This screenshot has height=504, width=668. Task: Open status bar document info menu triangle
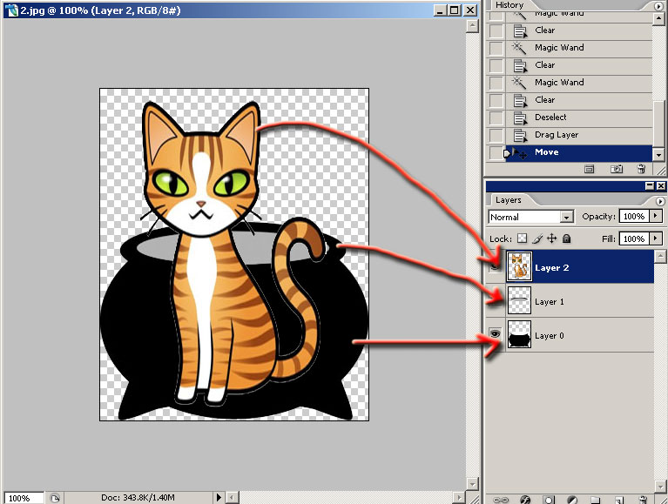219,497
